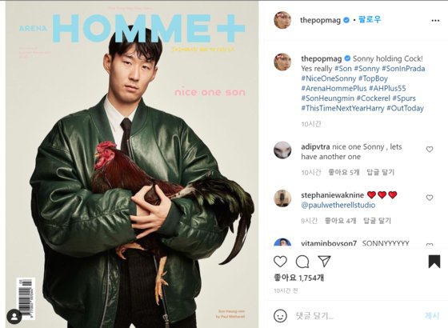
Task: View likes on stephaniewaknine's comment
Action: point(340,221)
